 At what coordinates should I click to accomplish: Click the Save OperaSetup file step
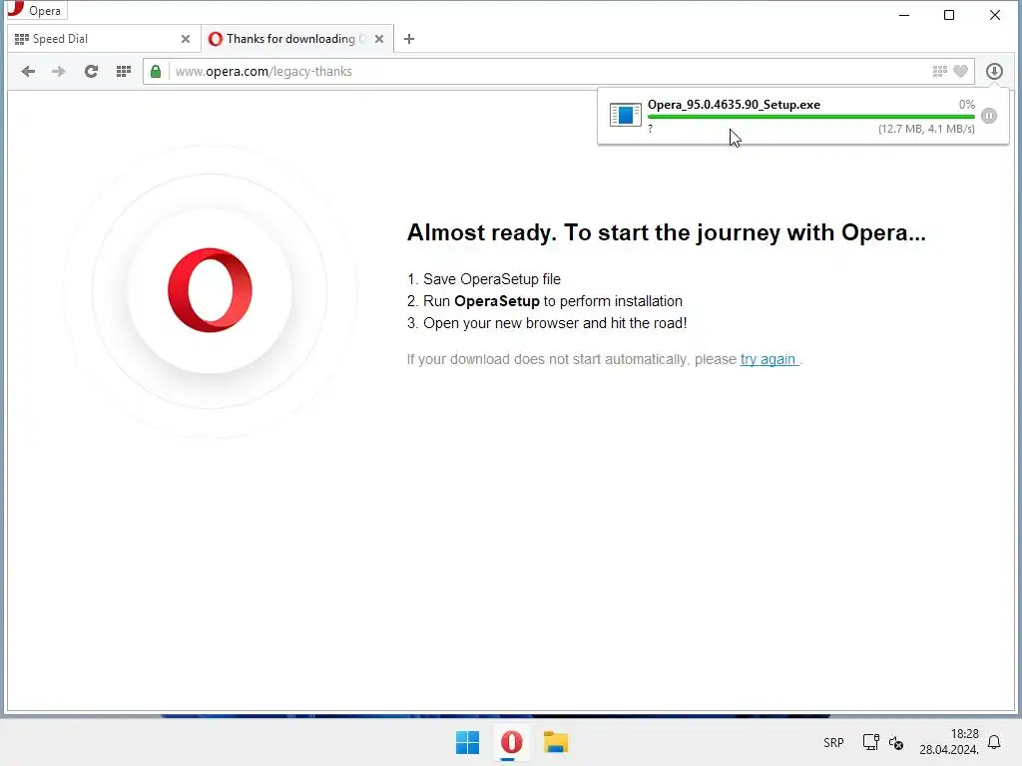484,279
